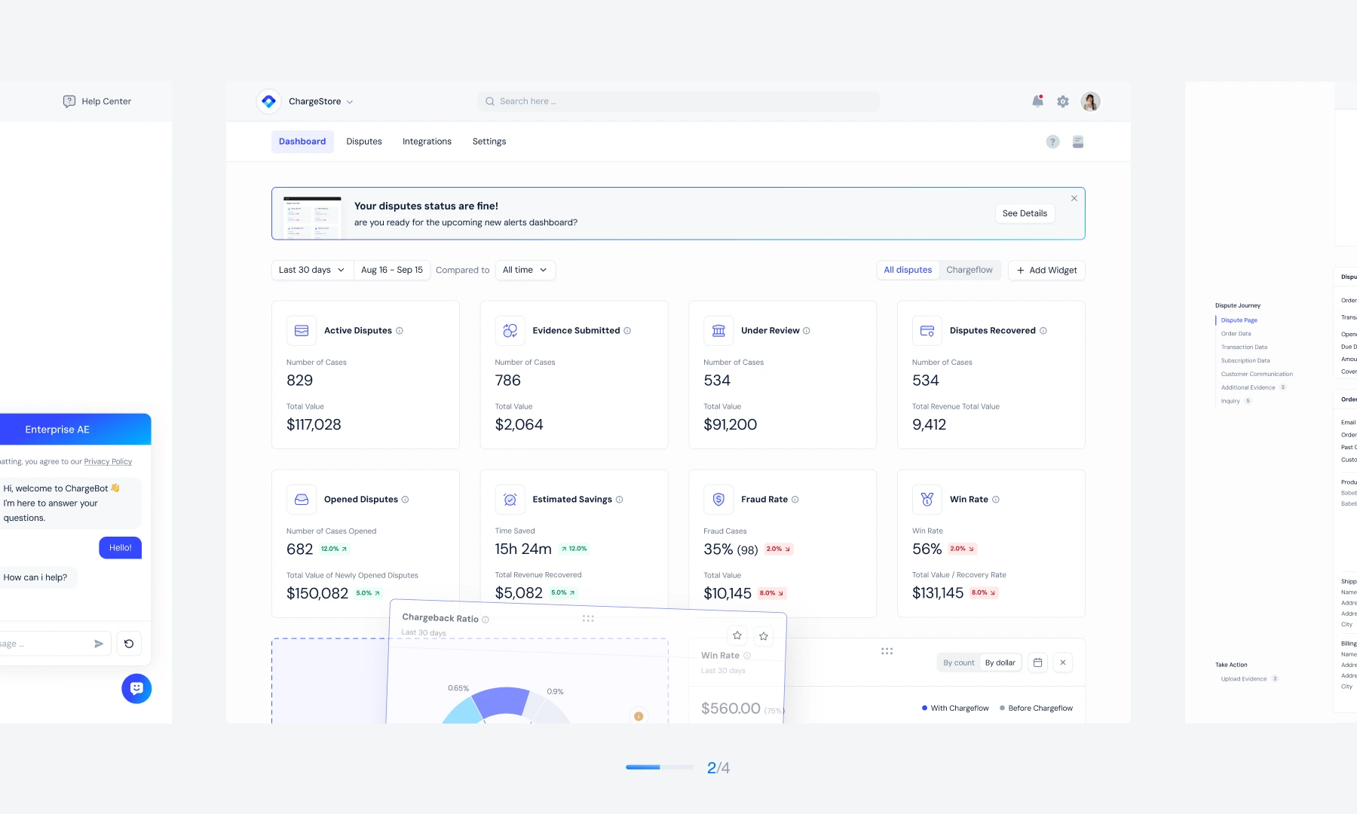The image size is (1357, 814).
Task: Select Order Data in Dispute Journey
Action: point(1236,334)
